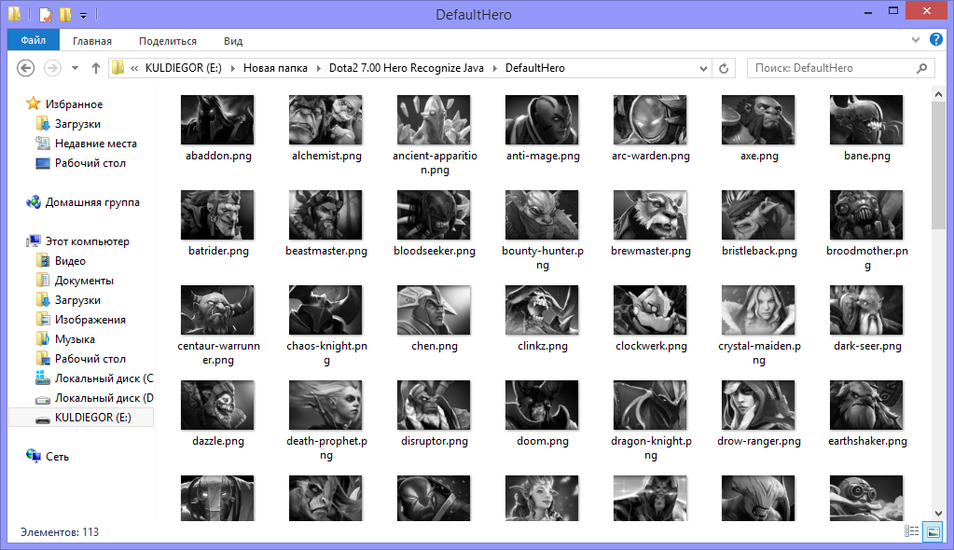This screenshot has height=550, width=954.
Task: Select the batrider.png thumbnail
Action: (x=217, y=214)
